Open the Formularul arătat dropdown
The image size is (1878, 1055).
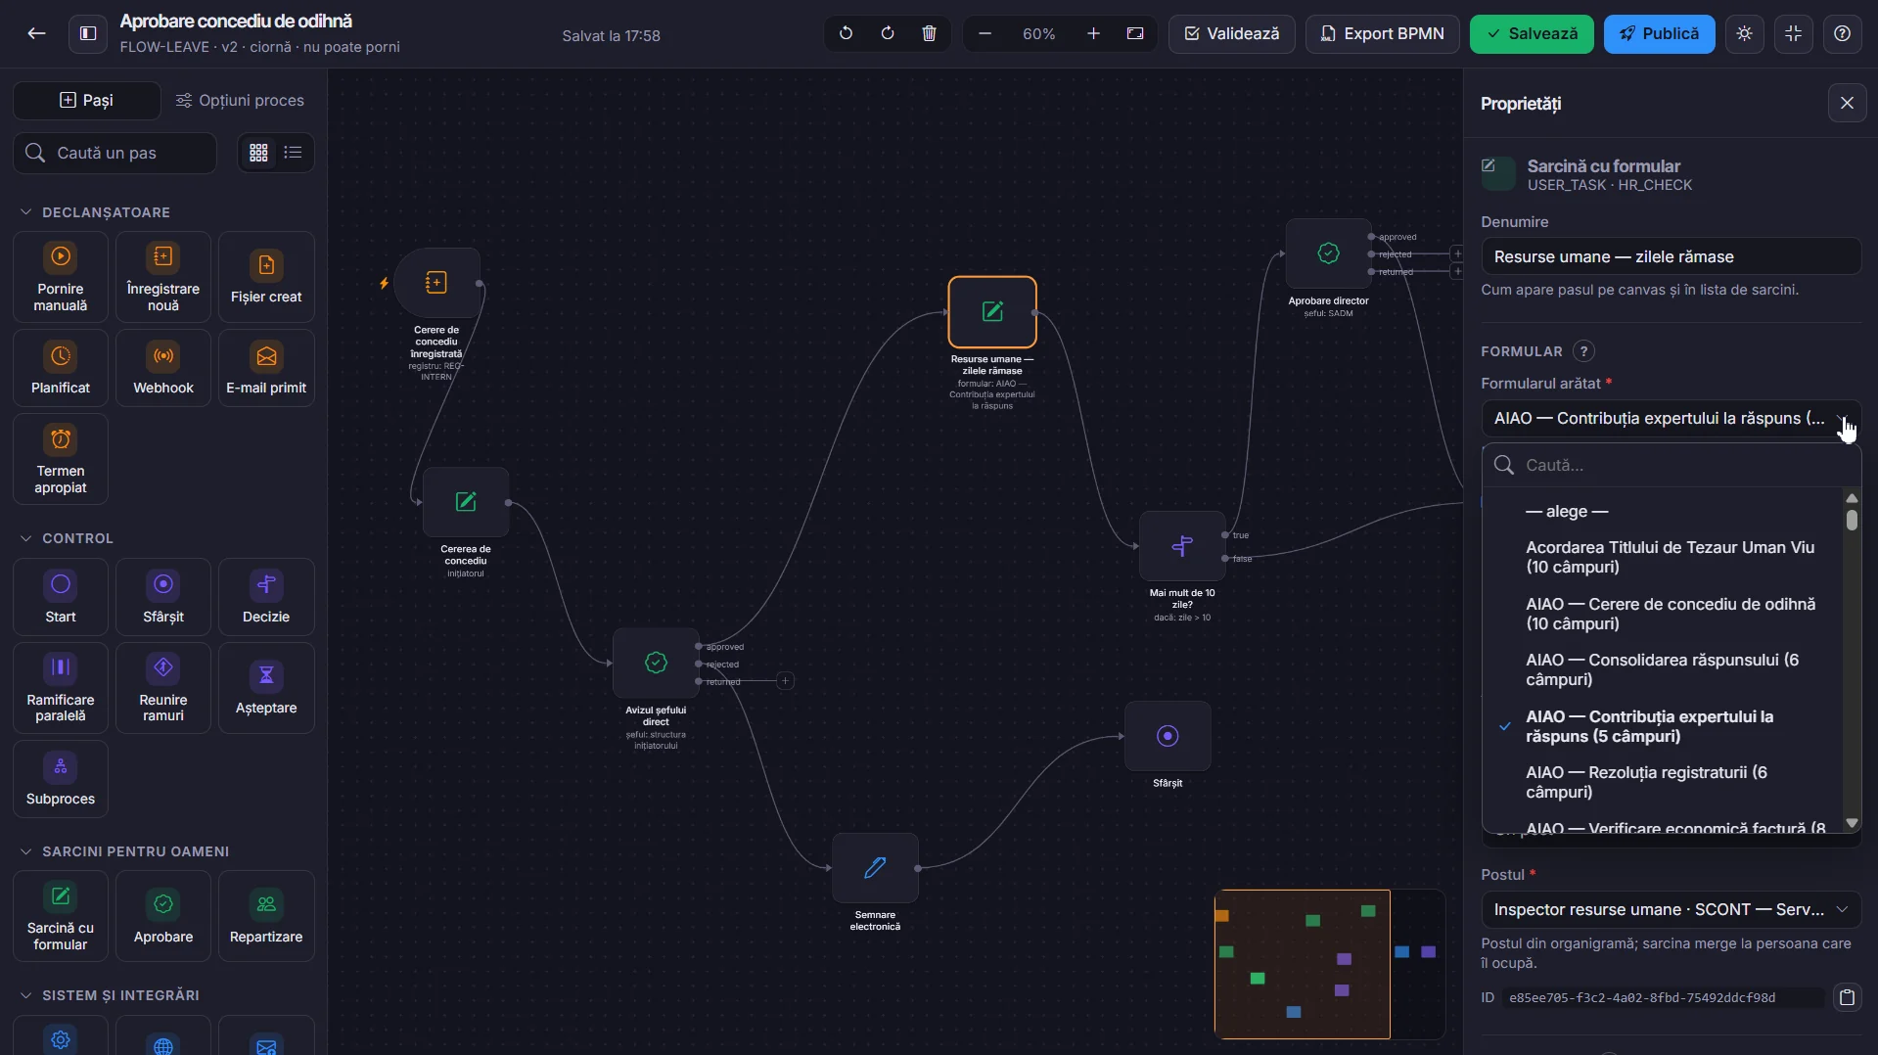point(1671,419)
